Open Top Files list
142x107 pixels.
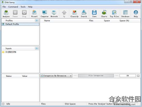point(114,14)
